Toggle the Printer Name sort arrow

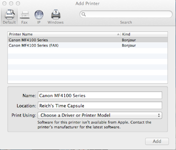click(118, 34)
